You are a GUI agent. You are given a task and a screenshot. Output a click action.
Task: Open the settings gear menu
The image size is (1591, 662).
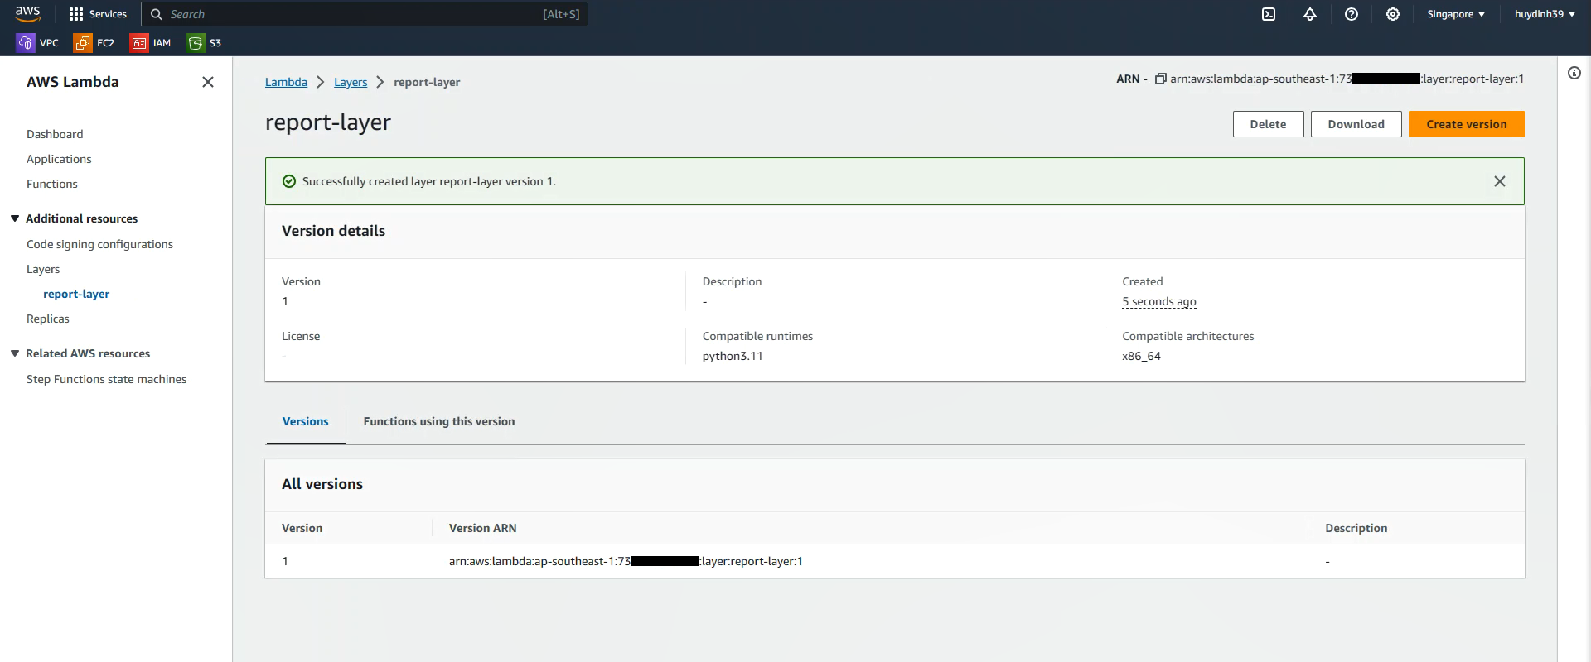click(1393, 14)
